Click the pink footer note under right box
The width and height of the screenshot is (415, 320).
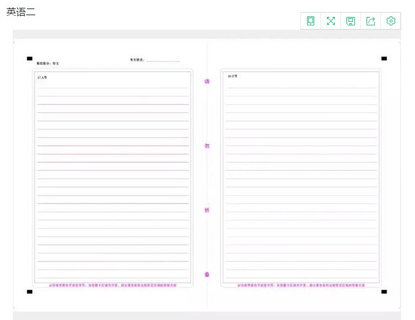[301, 284]
